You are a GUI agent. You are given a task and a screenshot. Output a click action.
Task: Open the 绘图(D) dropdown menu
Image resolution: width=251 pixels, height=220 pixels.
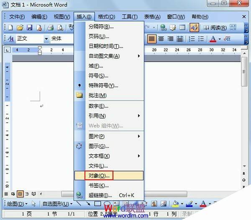17,204
